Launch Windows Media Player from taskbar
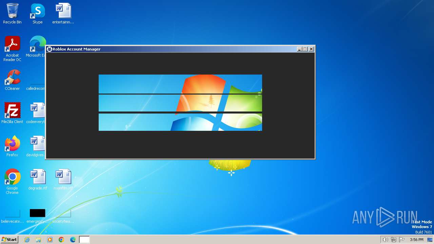The height and width of the screenshot is (244, 434). [50, 240]
